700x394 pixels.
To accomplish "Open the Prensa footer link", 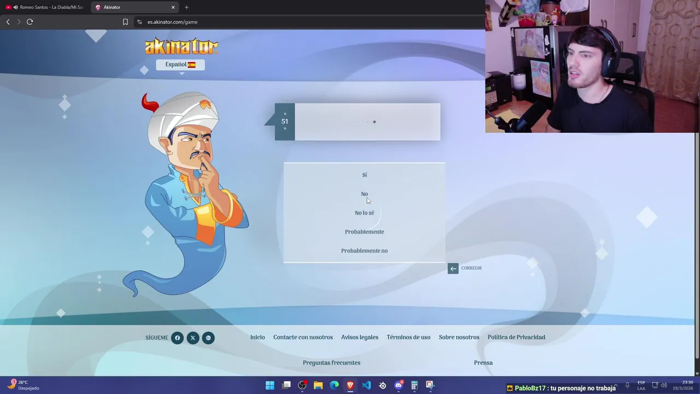I will click(x=483, y=363).
